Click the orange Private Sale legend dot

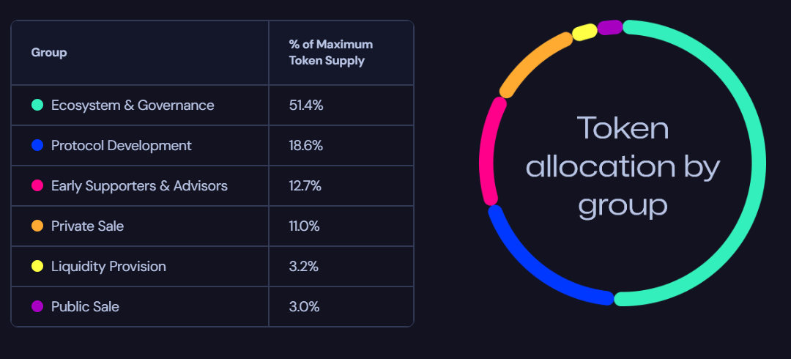click(37, 226)
